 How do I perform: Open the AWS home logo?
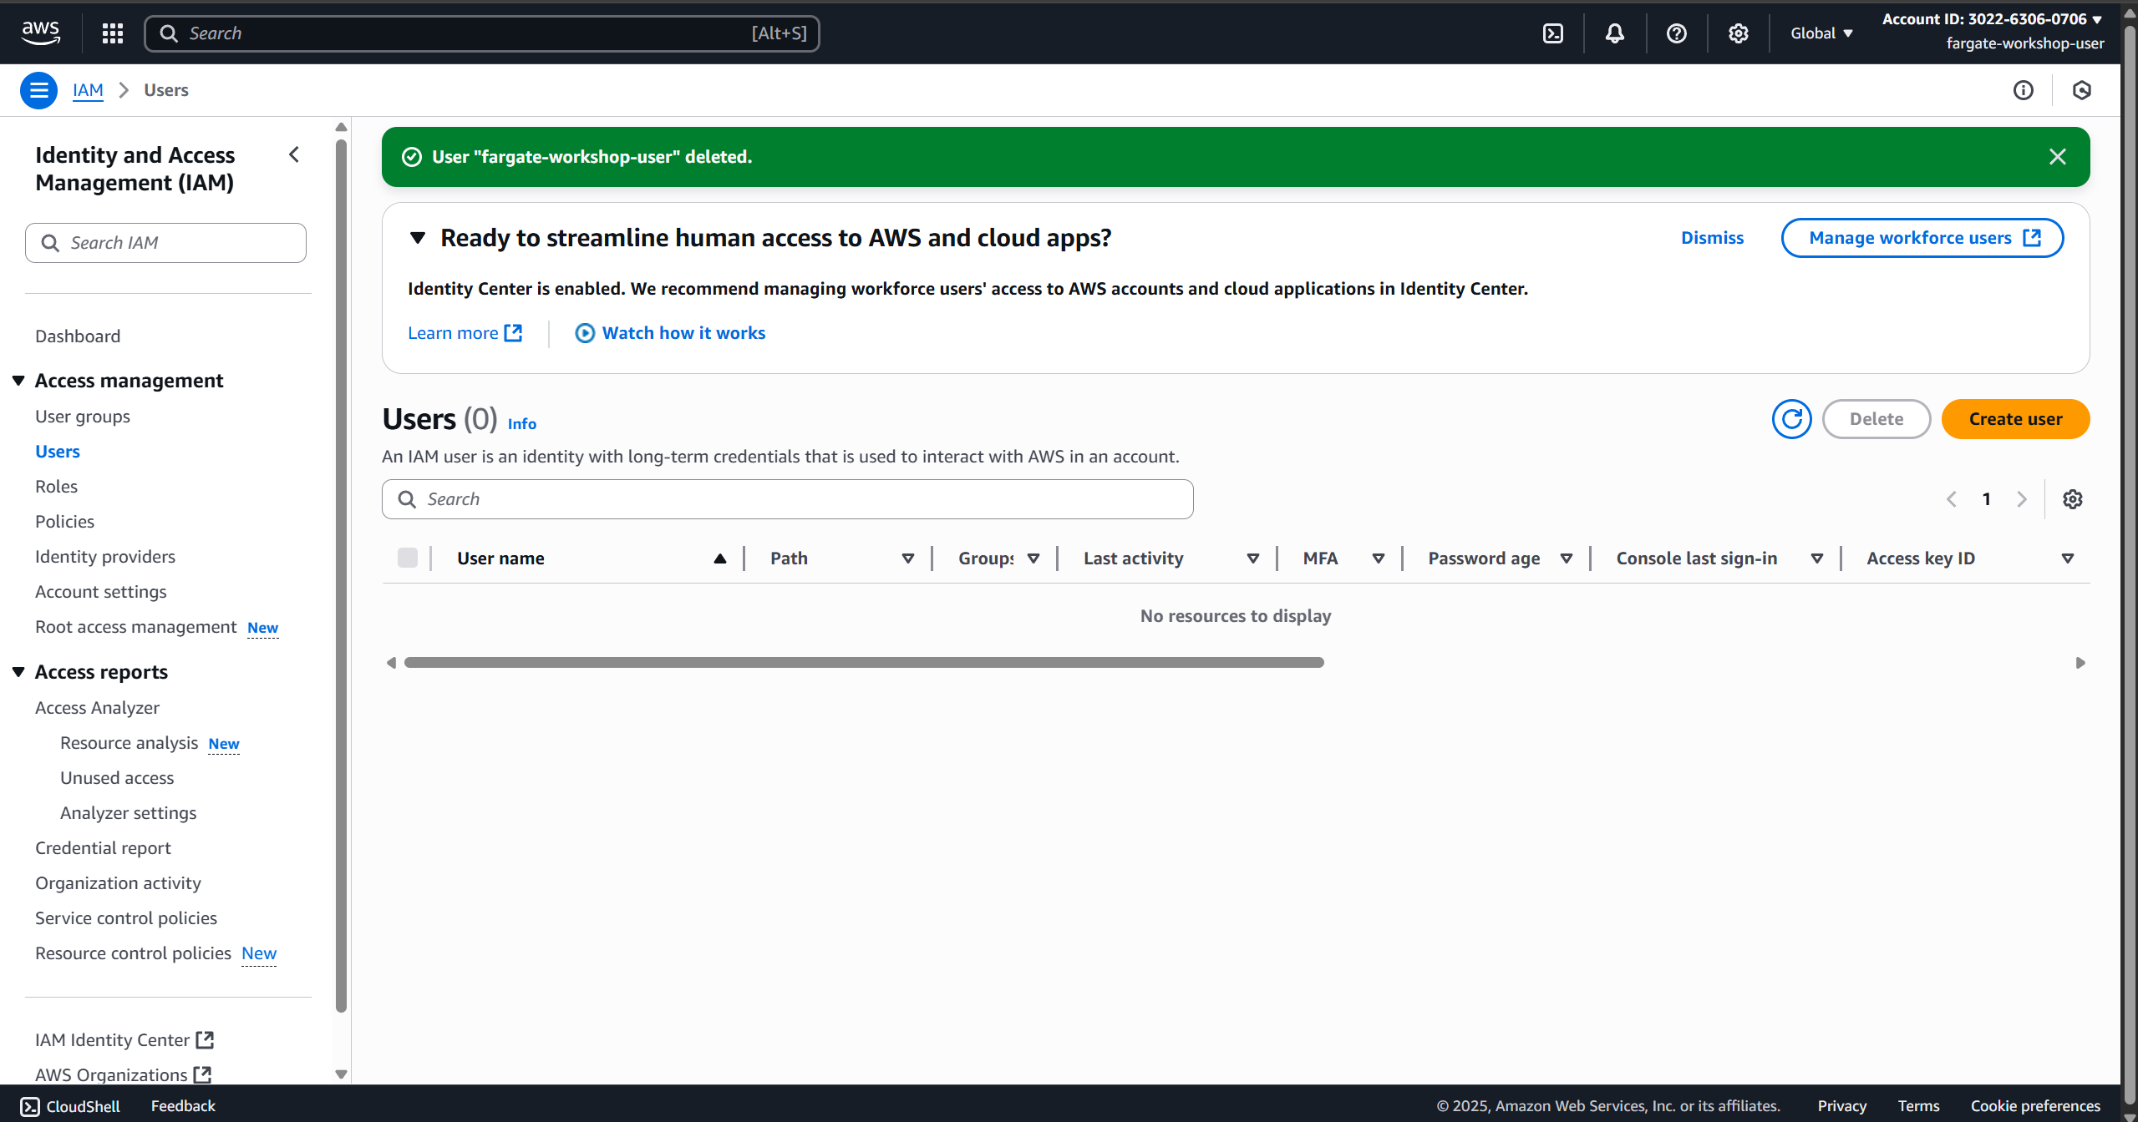point(40,33)
